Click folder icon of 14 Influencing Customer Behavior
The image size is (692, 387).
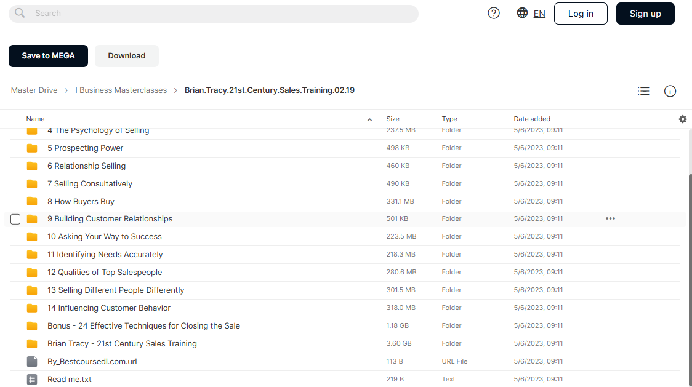(x=32, y=308)
